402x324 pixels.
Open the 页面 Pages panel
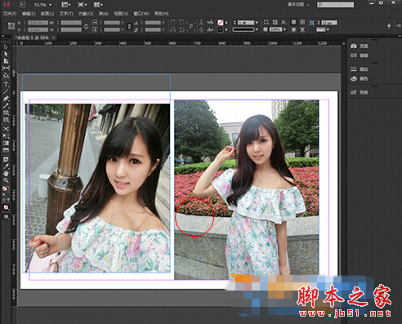[x=360, y=46]
